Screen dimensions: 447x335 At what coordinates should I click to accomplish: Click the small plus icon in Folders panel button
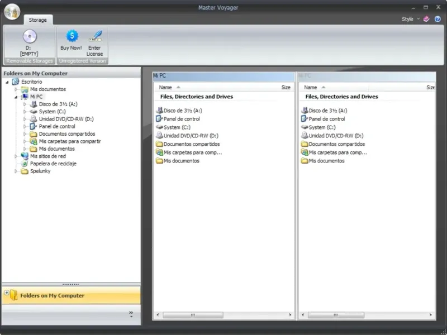[x=7, y=293]
